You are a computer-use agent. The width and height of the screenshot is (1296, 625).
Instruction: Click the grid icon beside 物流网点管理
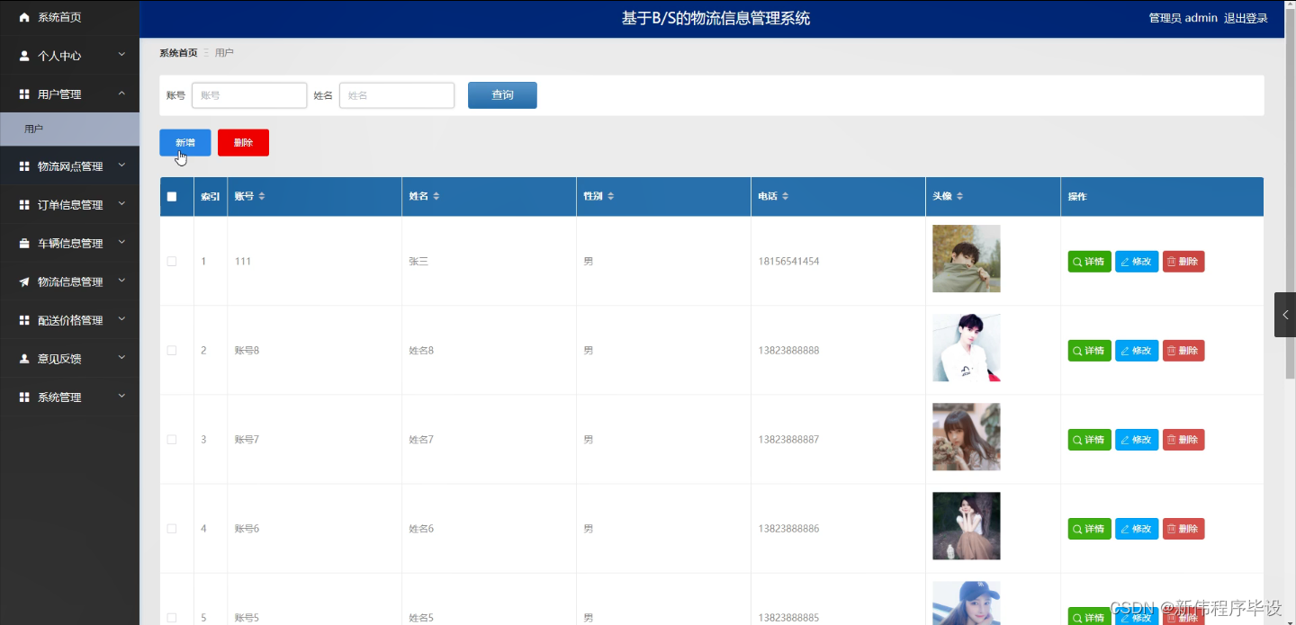(24, 166)
